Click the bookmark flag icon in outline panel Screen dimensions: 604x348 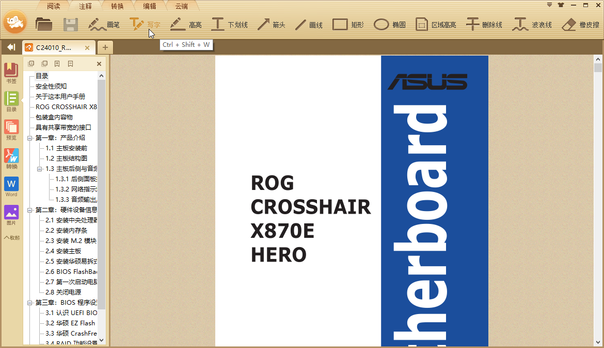click(71, 63)
